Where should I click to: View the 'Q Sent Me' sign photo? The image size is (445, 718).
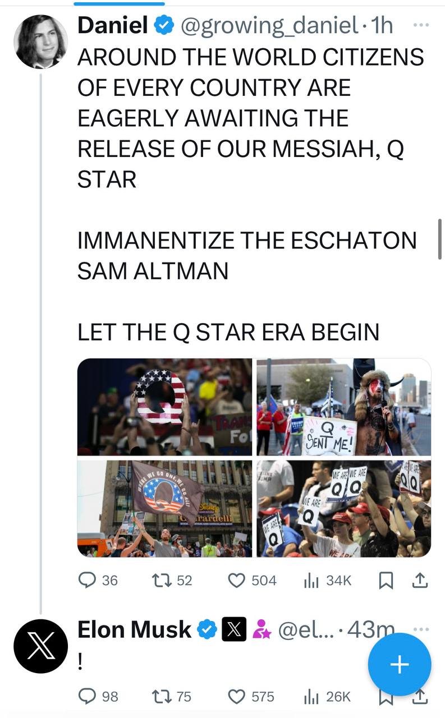coord(344,407)
